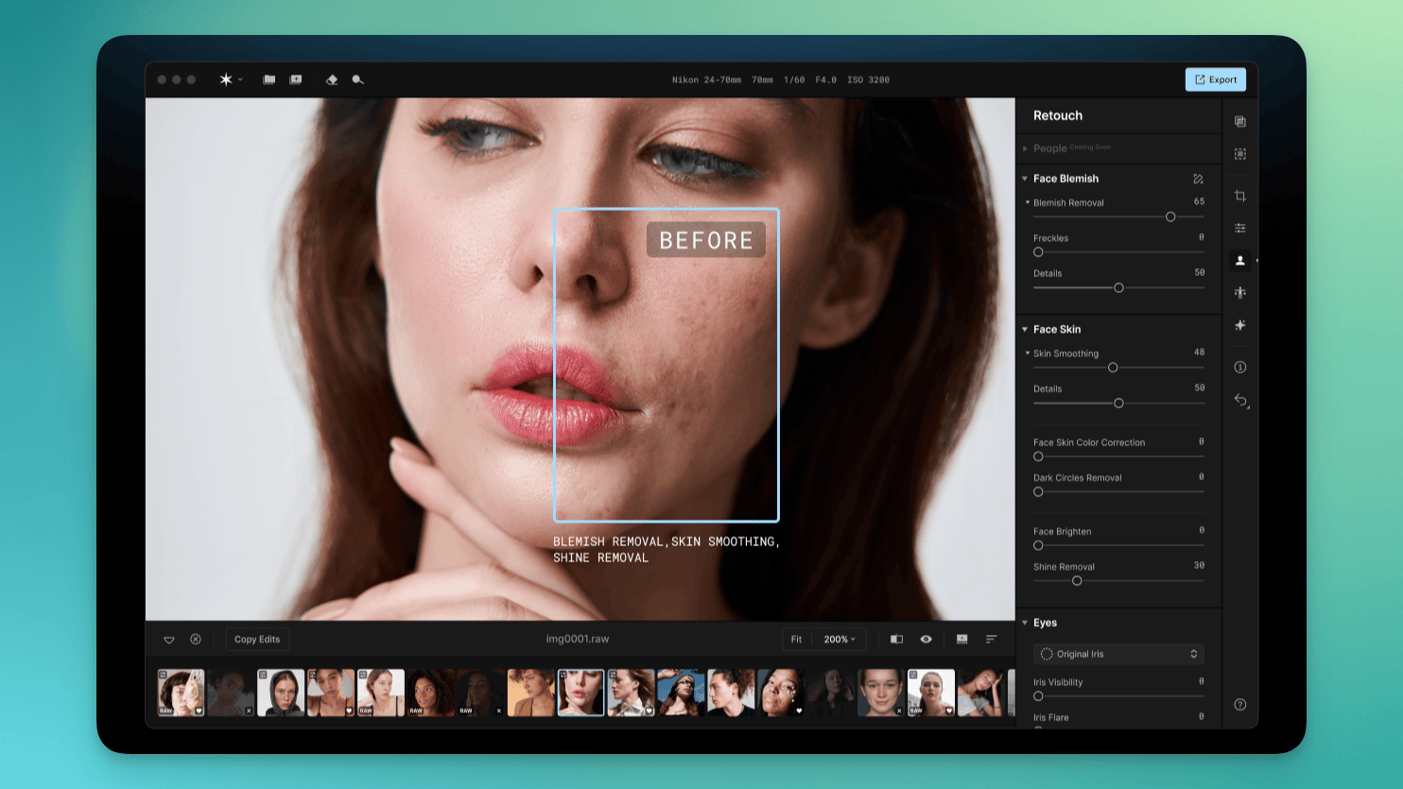Collapse the Face Blemish section
The image size is (1403, 789).
(1025, 179)
